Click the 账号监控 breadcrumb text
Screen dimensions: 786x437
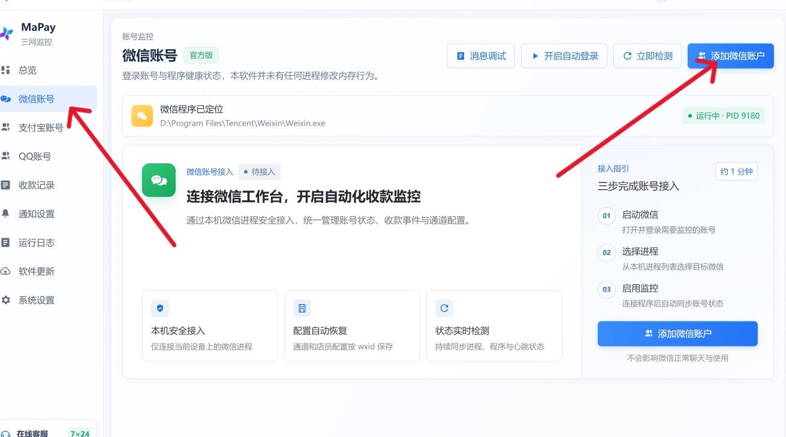click(138, 37)
